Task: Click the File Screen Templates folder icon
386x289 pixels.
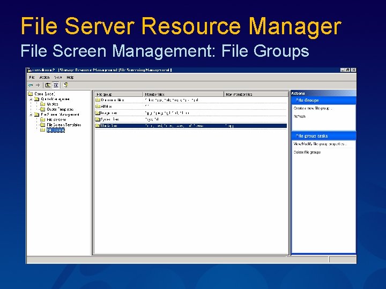Action: click(x=43, y=125)
